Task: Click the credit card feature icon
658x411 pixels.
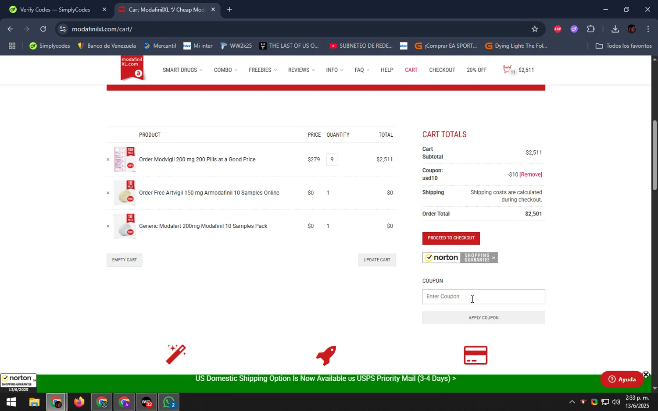Action: [476, 355]
